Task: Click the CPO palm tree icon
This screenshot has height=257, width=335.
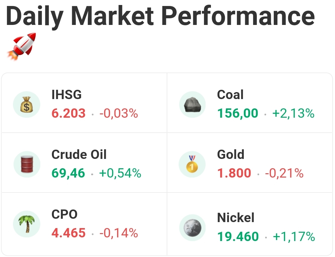Action: click(x=27, y=224)
